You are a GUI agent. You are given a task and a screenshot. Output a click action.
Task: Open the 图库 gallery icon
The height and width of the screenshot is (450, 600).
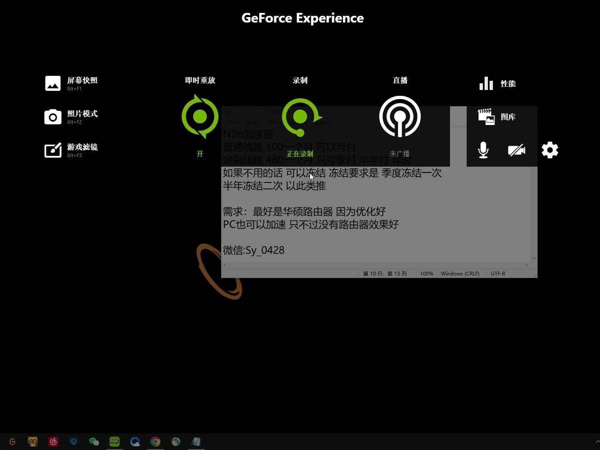click(x=486, y=117)
